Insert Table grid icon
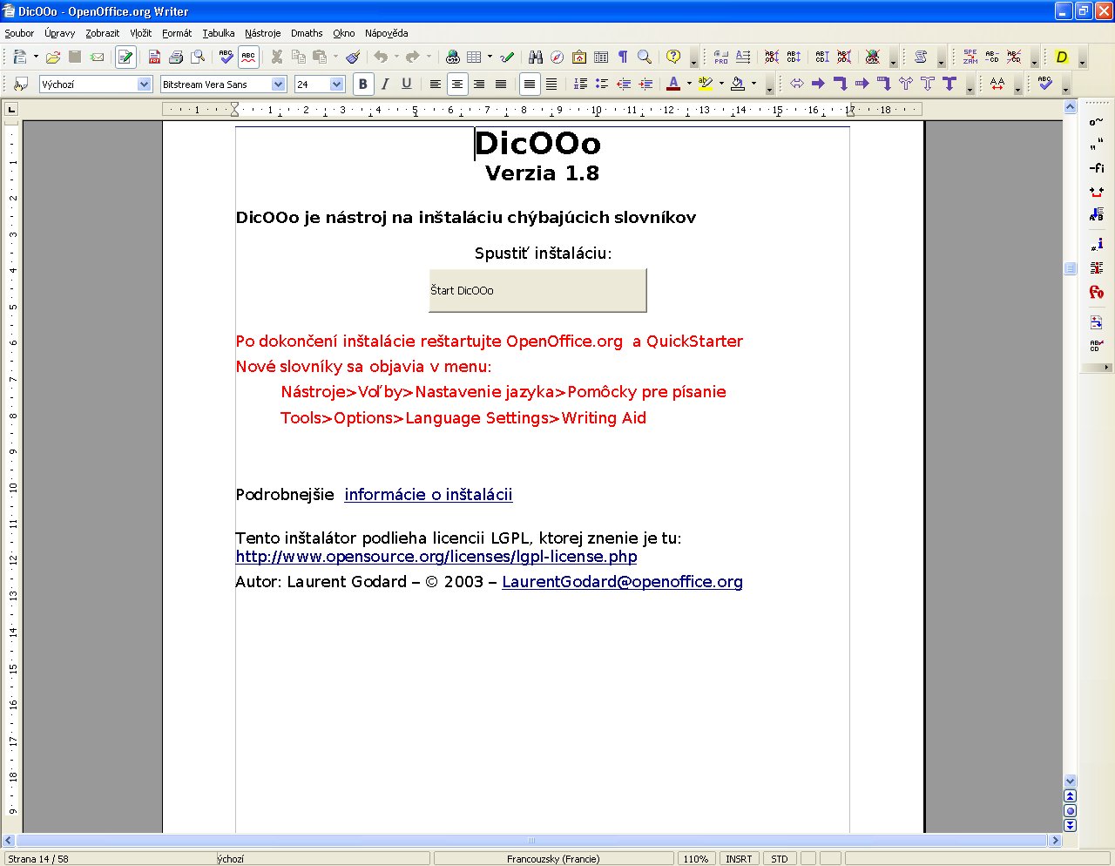Screen dimensions: 1115x866 tap(474, 57)
